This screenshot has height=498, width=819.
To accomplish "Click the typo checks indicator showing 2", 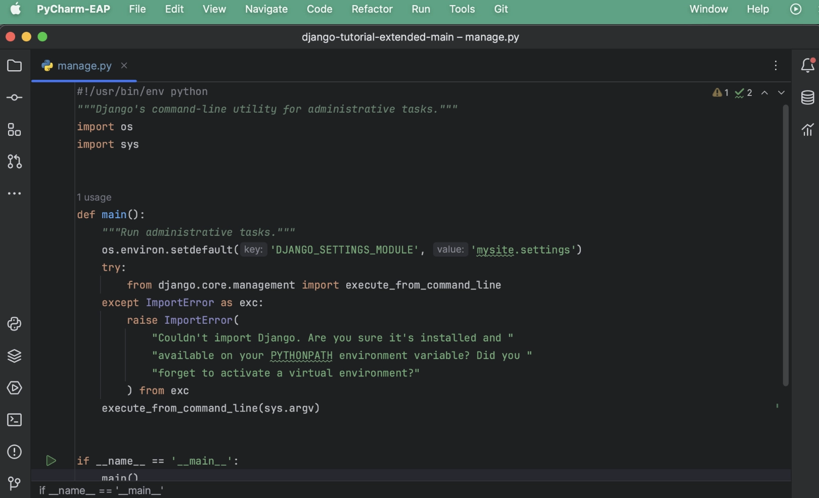I will (x=744, y=92).
